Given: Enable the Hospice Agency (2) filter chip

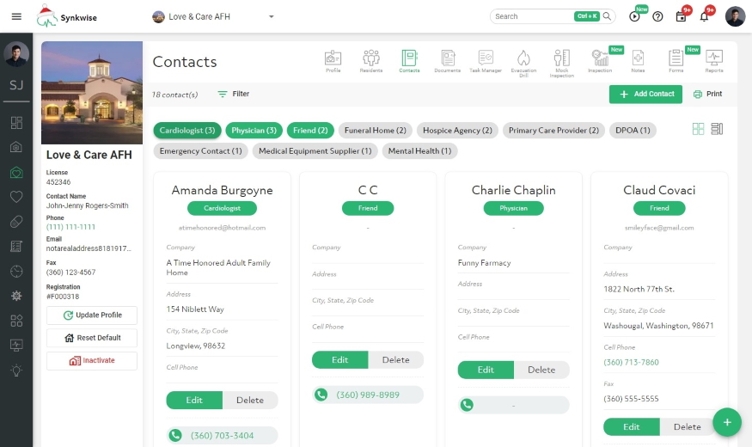Looking at the screenshot, I should click(x=457, y=131).
